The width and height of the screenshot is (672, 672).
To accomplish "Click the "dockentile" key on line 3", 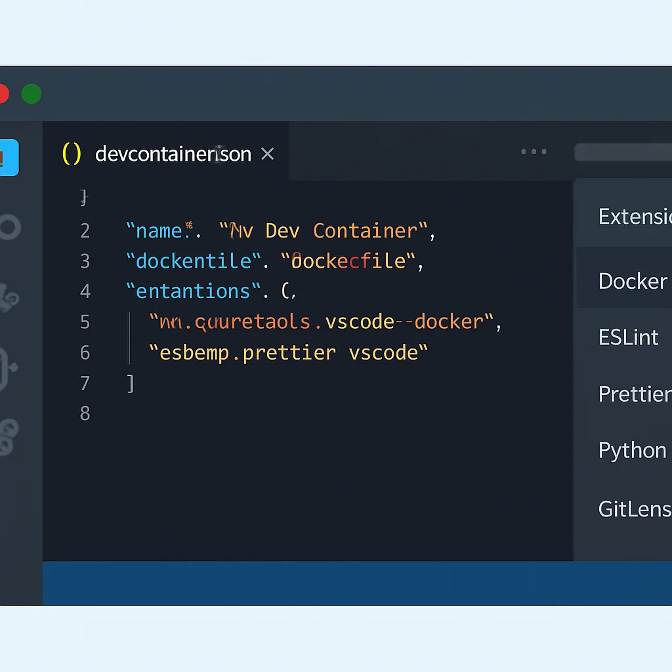I will [x=194, y=261].
